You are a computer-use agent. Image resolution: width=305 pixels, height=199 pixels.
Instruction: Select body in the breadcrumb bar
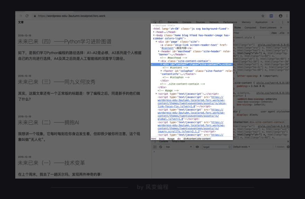click(162, 139)
